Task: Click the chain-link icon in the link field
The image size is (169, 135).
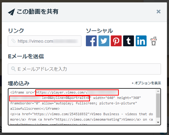Action: tap(14, 41)
